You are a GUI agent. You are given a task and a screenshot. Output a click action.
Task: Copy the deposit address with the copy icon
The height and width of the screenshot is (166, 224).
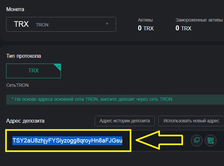click(196, 140)
